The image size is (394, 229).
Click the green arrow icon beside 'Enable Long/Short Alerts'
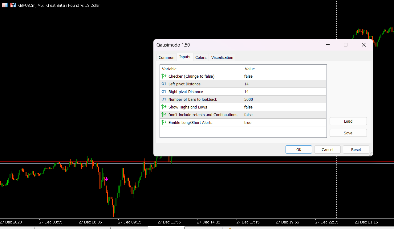coord(163,122)
